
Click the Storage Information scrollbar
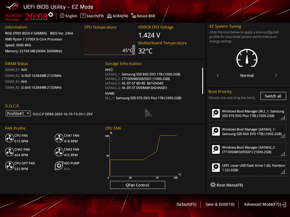203,81
